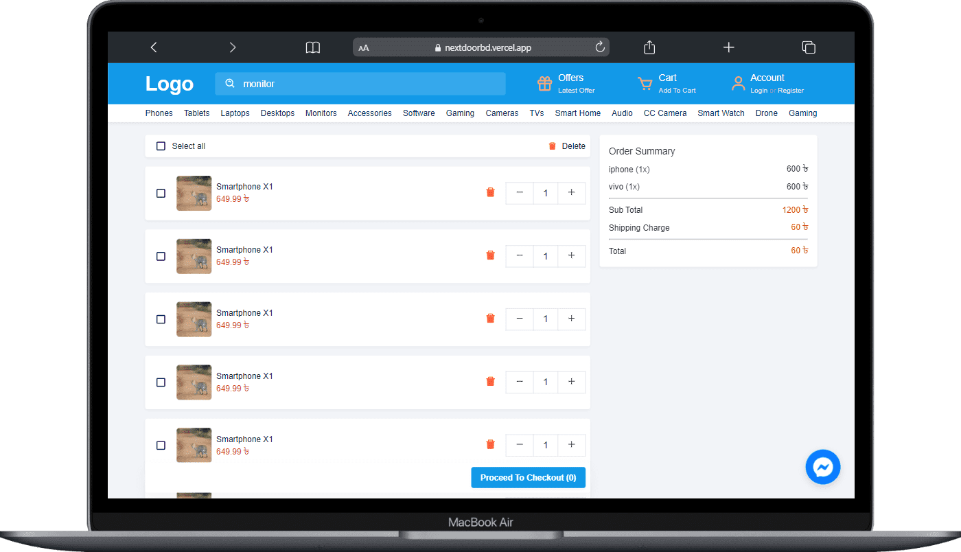
Task: Tick checkbox of second Smartphone X1 item
Action: coord(161,256)
